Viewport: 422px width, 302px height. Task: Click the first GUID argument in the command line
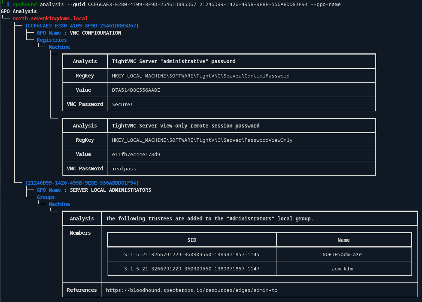pyautogui.click(x=142, y=4)
